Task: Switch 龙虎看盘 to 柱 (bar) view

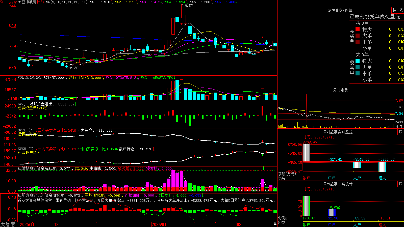Action: pos(394,10)
